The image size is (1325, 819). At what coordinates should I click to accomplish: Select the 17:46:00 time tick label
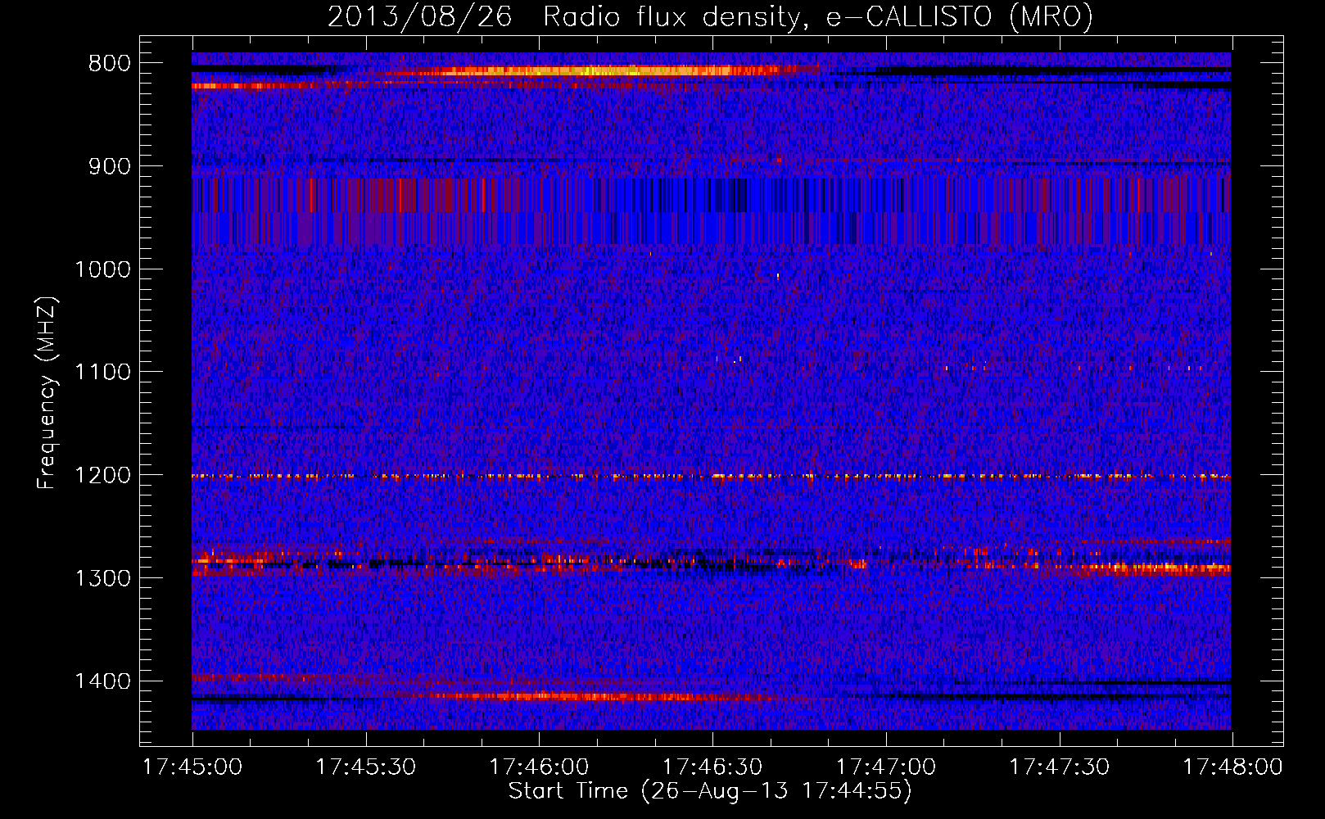tap(539, 767)
